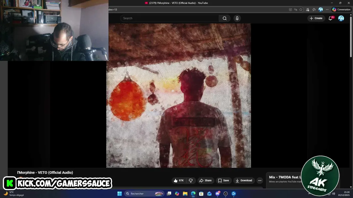Save the video to a playlist
353x198 pixels.
coord(223,180)
